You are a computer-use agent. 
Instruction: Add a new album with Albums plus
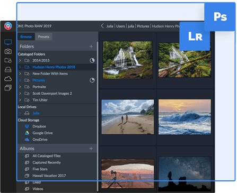pos(91,149)
